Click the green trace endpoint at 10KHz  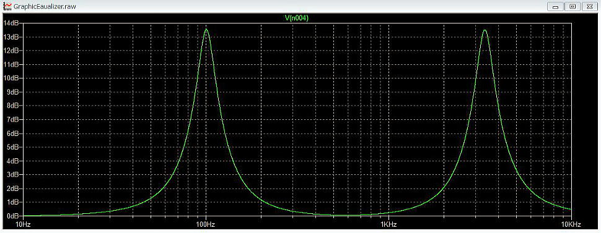(571, 209)
